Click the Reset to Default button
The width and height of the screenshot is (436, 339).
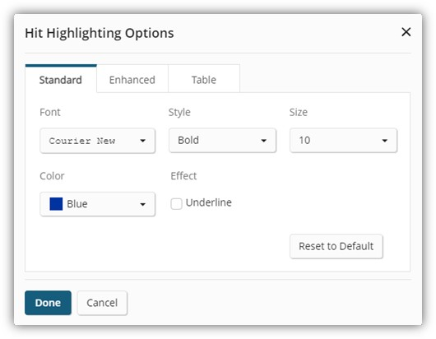click(336, 246)
